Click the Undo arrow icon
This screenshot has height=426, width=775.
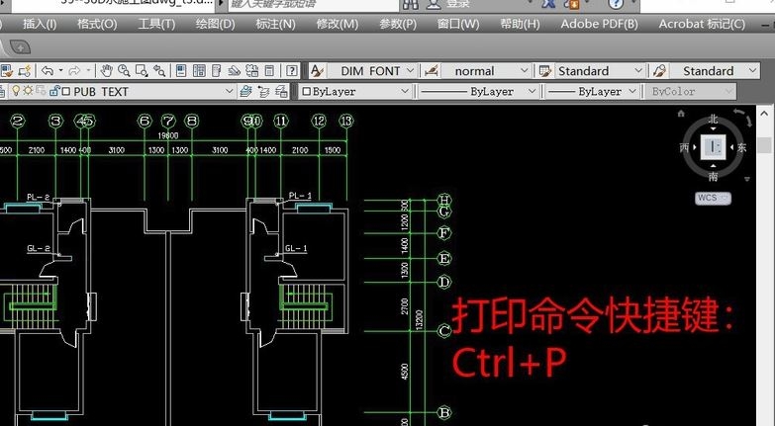[x=48, y=71]
